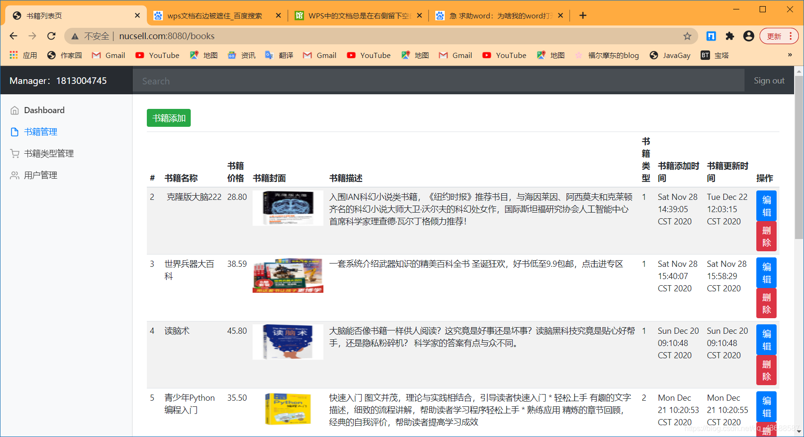Open the 福尔摩东的blog bookmark
This screenshot has height=437, width=804.
point(607,55)
